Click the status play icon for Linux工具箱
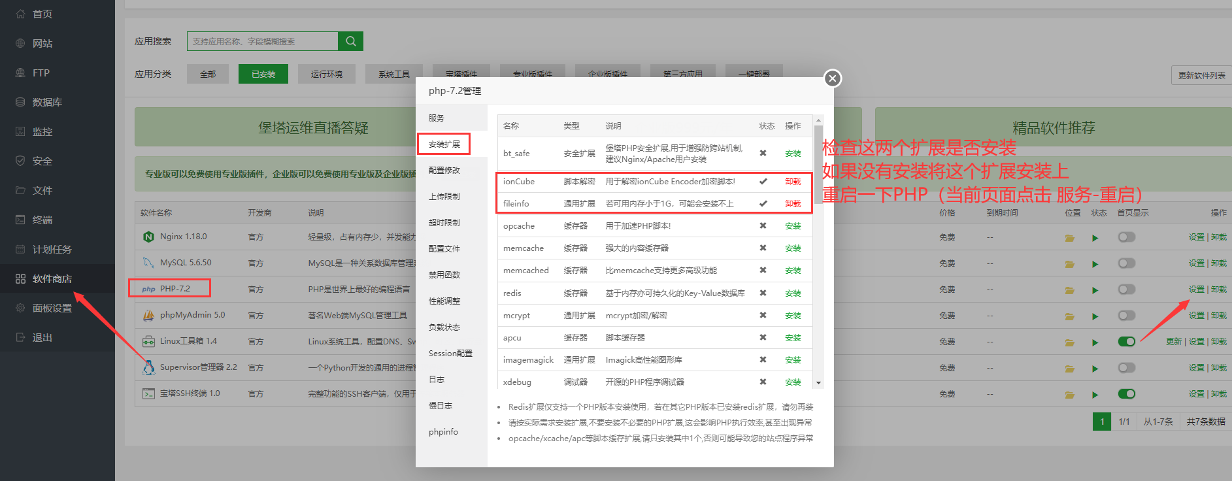The height and width of the screenshot is (481, 1232). click(x=1095, y=342)
